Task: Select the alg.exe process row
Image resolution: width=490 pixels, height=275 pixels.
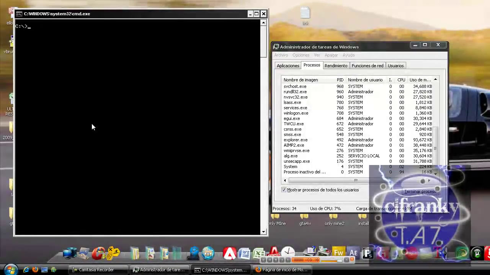Action: pyautogui.click(x=358, y=156)
